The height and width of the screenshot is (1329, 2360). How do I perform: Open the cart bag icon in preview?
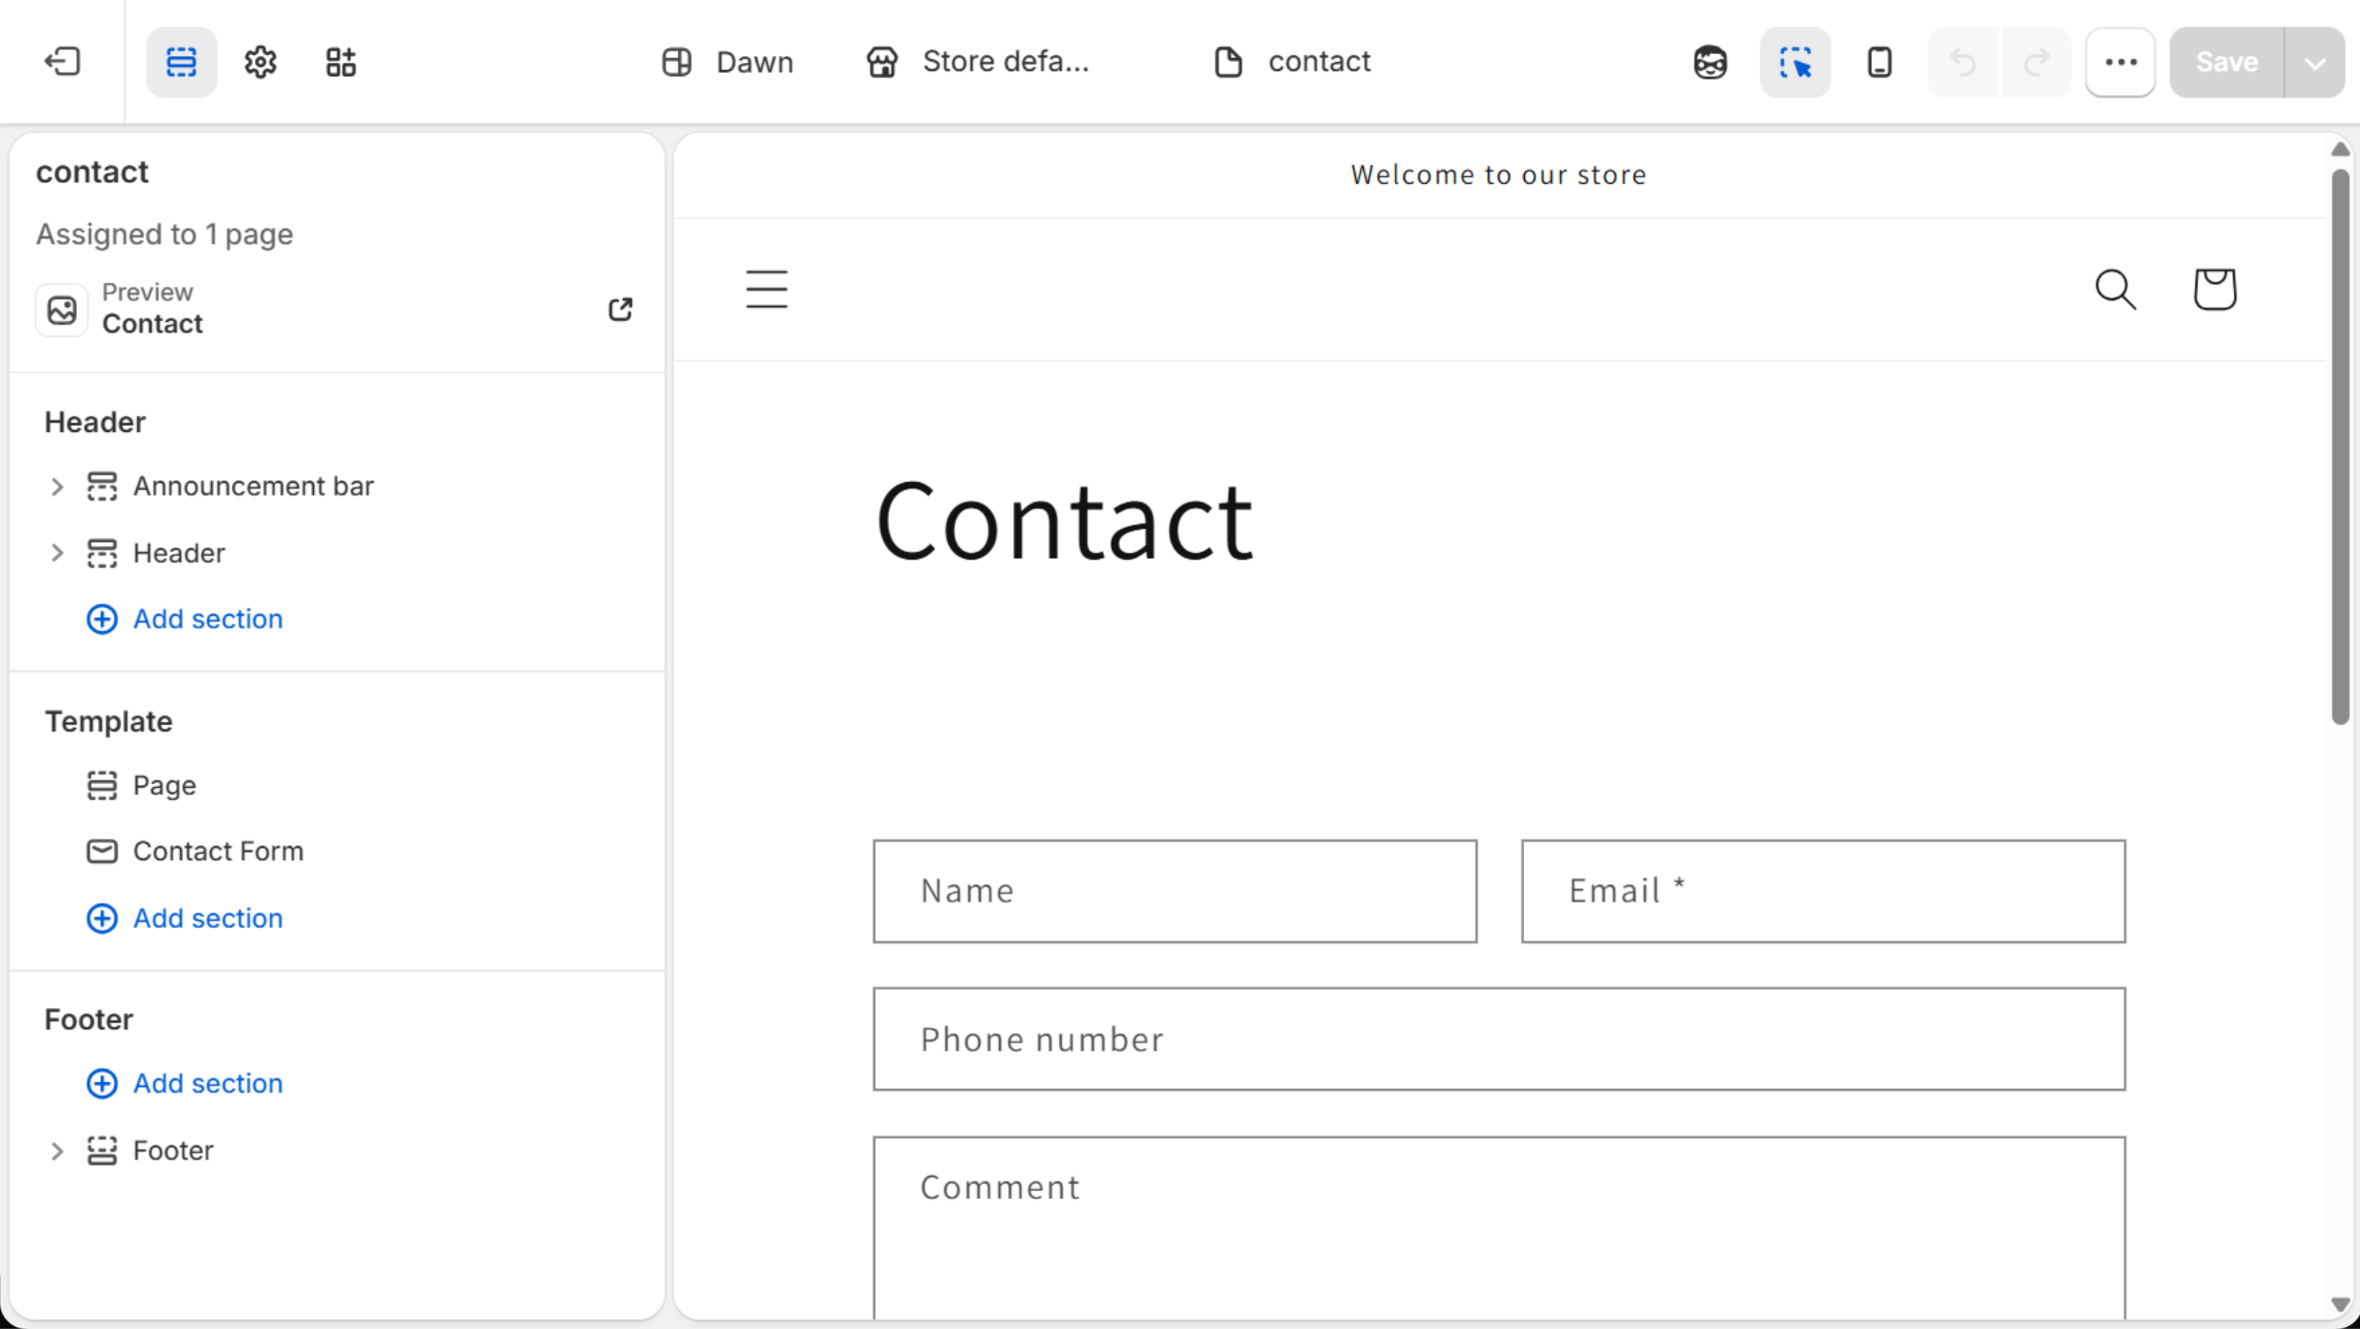pyautogui.click(x=2215, y=289)
